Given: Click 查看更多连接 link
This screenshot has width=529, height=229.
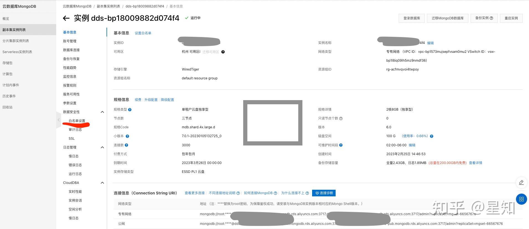Looking at the screenshot, I should pyautogui.click(x=195, y=193).
